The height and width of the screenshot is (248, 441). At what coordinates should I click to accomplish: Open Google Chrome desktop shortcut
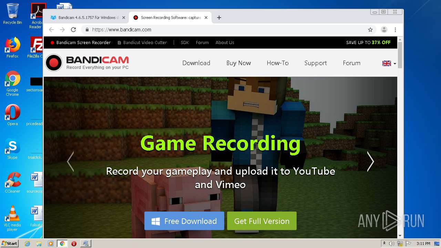tap(12, 83)
